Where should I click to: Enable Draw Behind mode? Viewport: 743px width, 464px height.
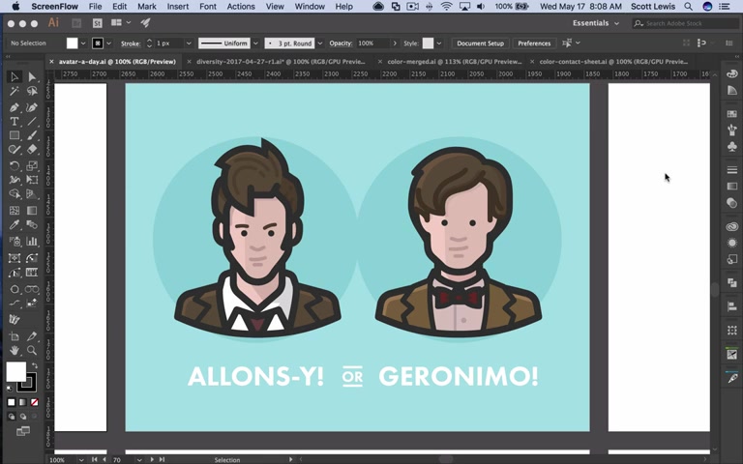click(x=23, y=417)
